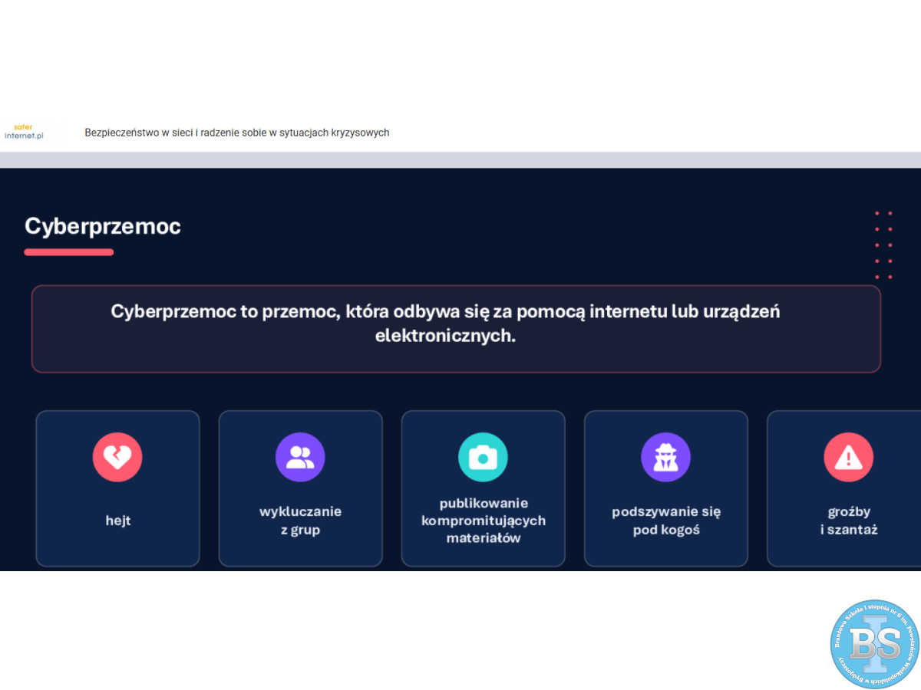921x690 pixels.
Task: Select the teal camera icon
Action: click(x=483, y=458)
